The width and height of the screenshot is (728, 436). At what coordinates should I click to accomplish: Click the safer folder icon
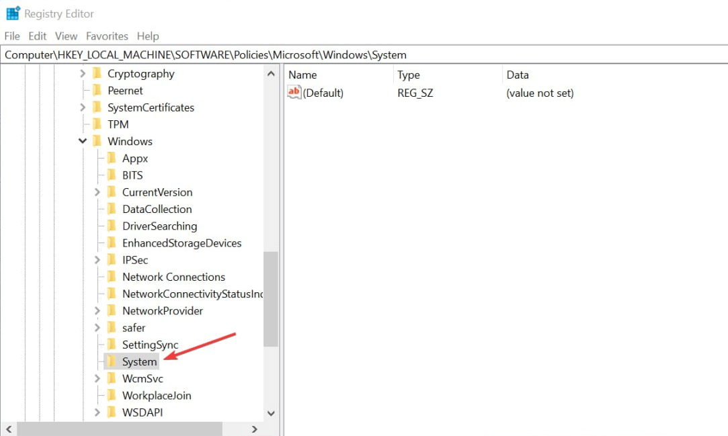click(x=112, y=327)
